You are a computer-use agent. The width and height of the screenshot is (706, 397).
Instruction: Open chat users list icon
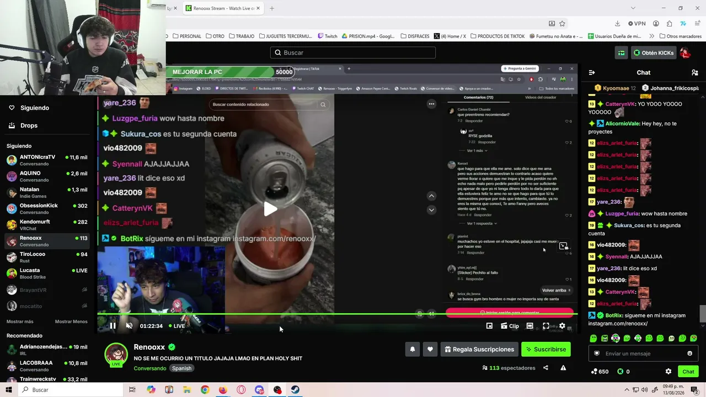point(694,72)
